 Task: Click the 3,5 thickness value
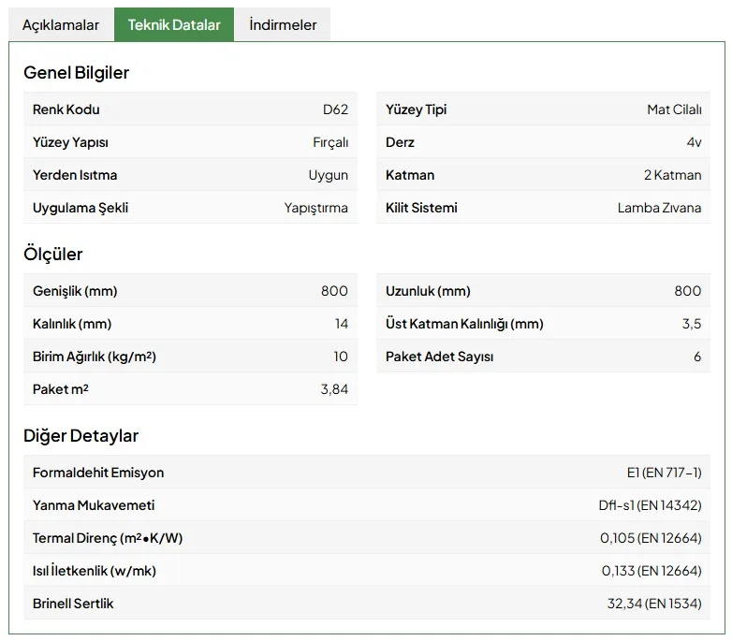pyautogui.click(x=692, y=324)
